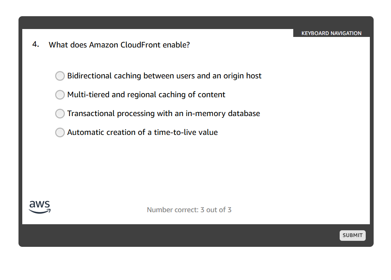Viewport: 391px width, 280px height.
Task: Choose the 'Bidirectional caching between users' option
Action: 164,76
